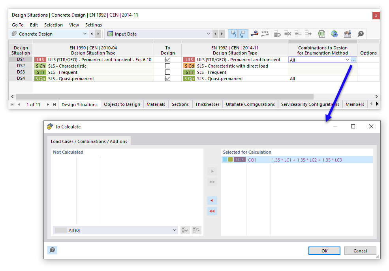The width and height of the screenshot is (389, 271).
Task: Switch to Members tab
Action: click(x=355, y=104)
